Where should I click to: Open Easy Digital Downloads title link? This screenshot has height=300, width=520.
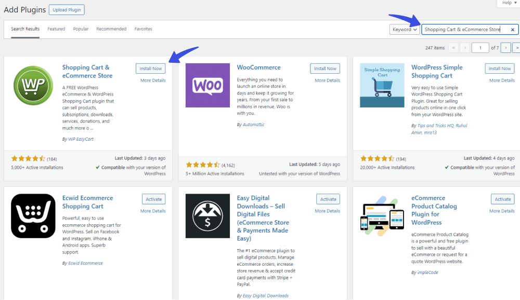click(263, 218)
